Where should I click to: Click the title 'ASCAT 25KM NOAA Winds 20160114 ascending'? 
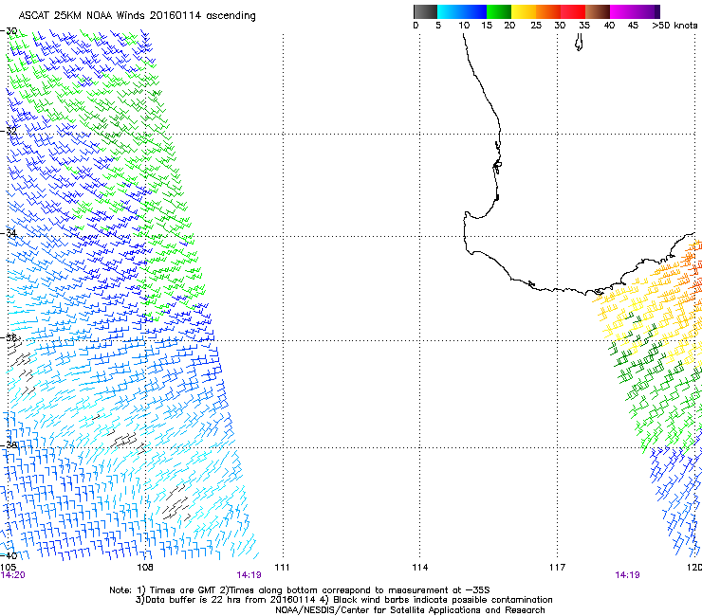137,16
